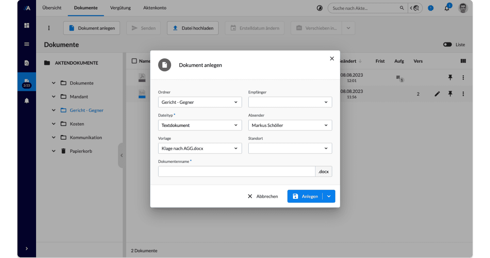The image size is (490, 258).
Task: Open the hamburger list icon in sidebar
Action: coord(27,44)
